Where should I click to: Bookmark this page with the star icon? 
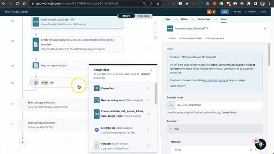coord(158,3)
